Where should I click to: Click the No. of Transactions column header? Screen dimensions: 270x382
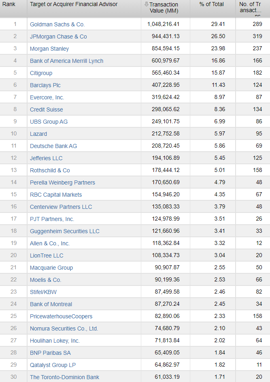click(250, 7)
